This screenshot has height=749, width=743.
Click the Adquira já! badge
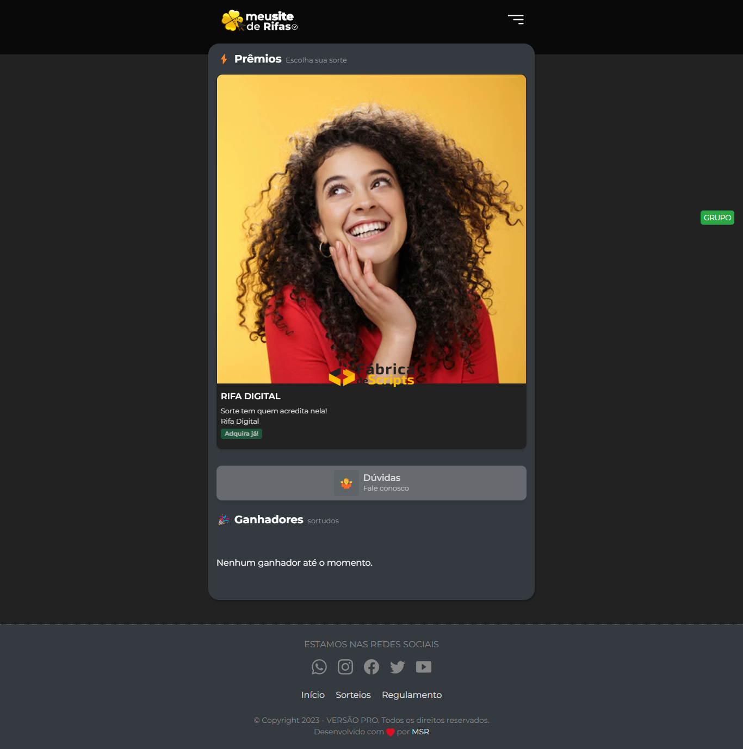pos(242,434)
